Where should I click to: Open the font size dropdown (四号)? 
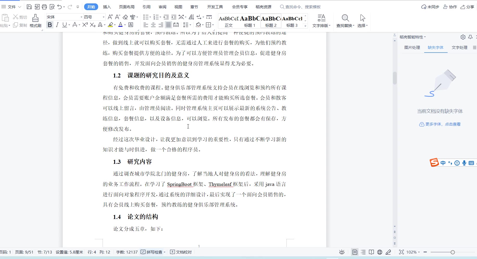(x=103, y=17)
